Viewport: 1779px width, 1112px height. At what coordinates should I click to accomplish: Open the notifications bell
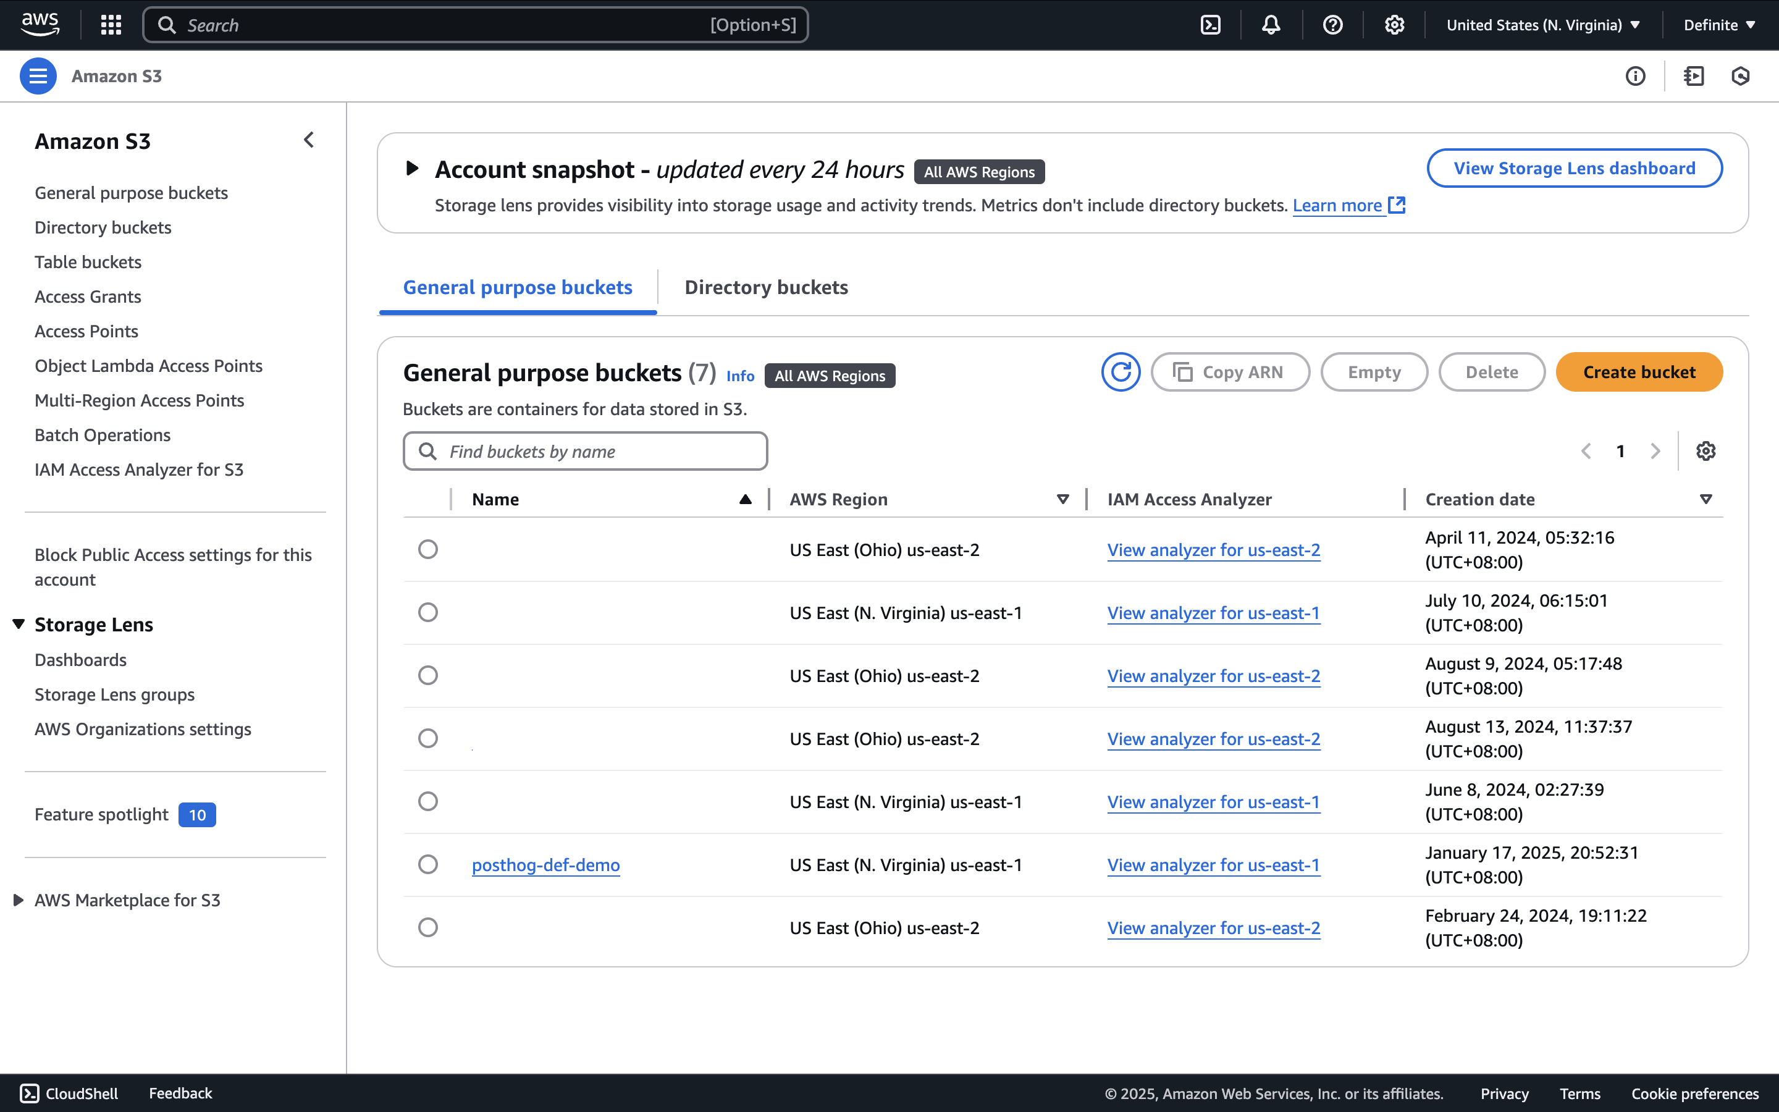click(1271, 25)
